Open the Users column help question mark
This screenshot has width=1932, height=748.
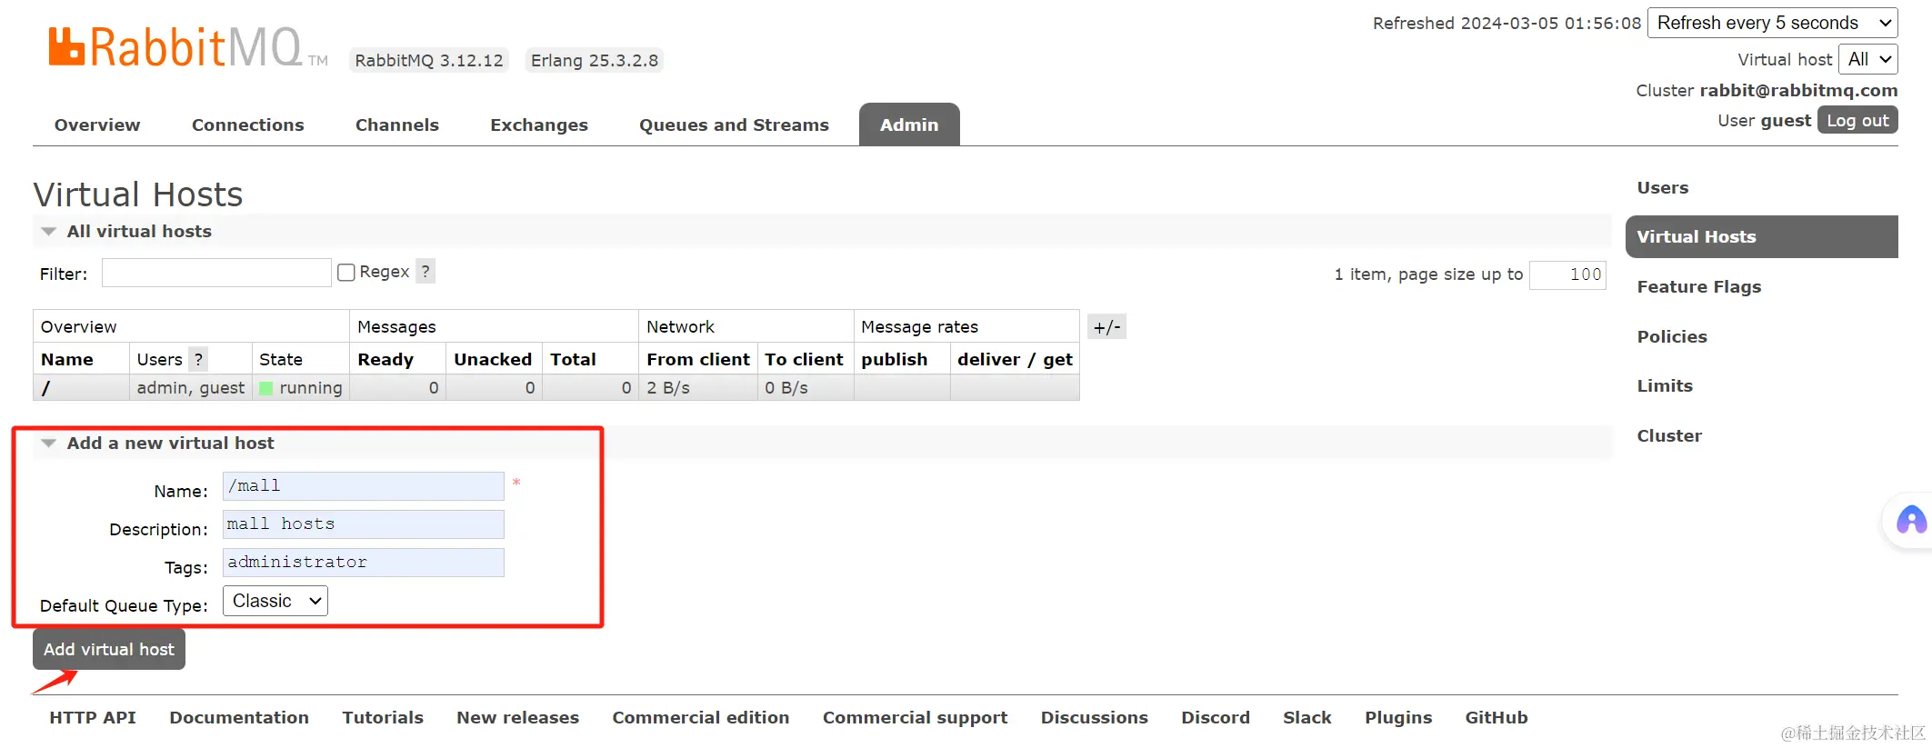[198, 359]
